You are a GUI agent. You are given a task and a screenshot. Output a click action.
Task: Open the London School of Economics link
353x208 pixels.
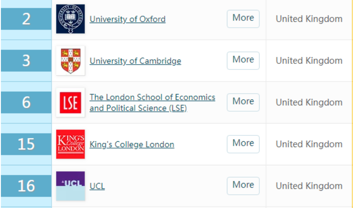(153, 103)
